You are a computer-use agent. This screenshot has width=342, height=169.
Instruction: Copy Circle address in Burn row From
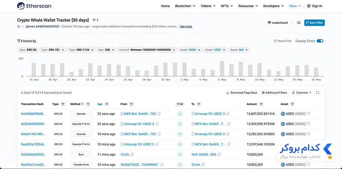(x=132, y=154)
